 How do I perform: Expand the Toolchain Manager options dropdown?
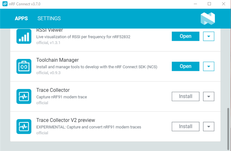click(209, 66)
